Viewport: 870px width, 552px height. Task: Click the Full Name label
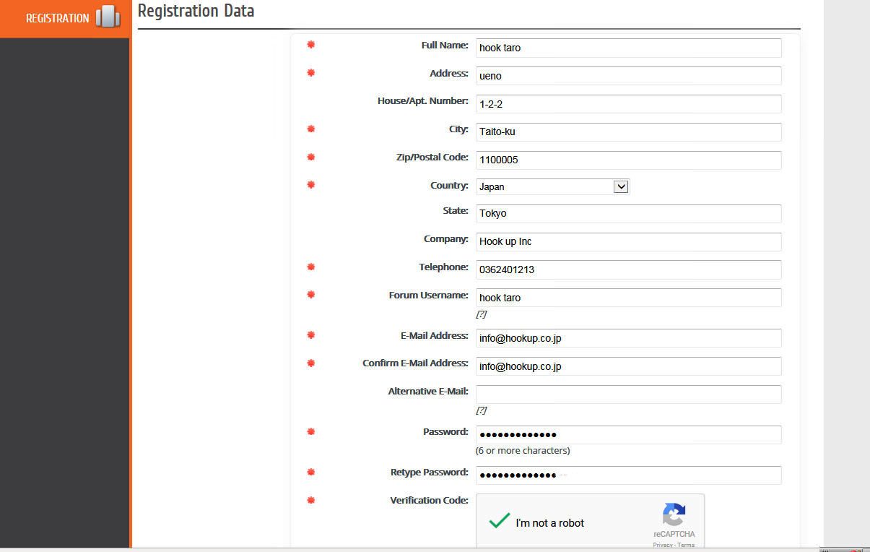(445, 46)
